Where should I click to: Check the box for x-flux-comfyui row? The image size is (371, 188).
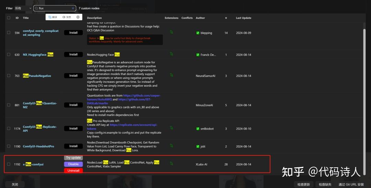(9, 164)
